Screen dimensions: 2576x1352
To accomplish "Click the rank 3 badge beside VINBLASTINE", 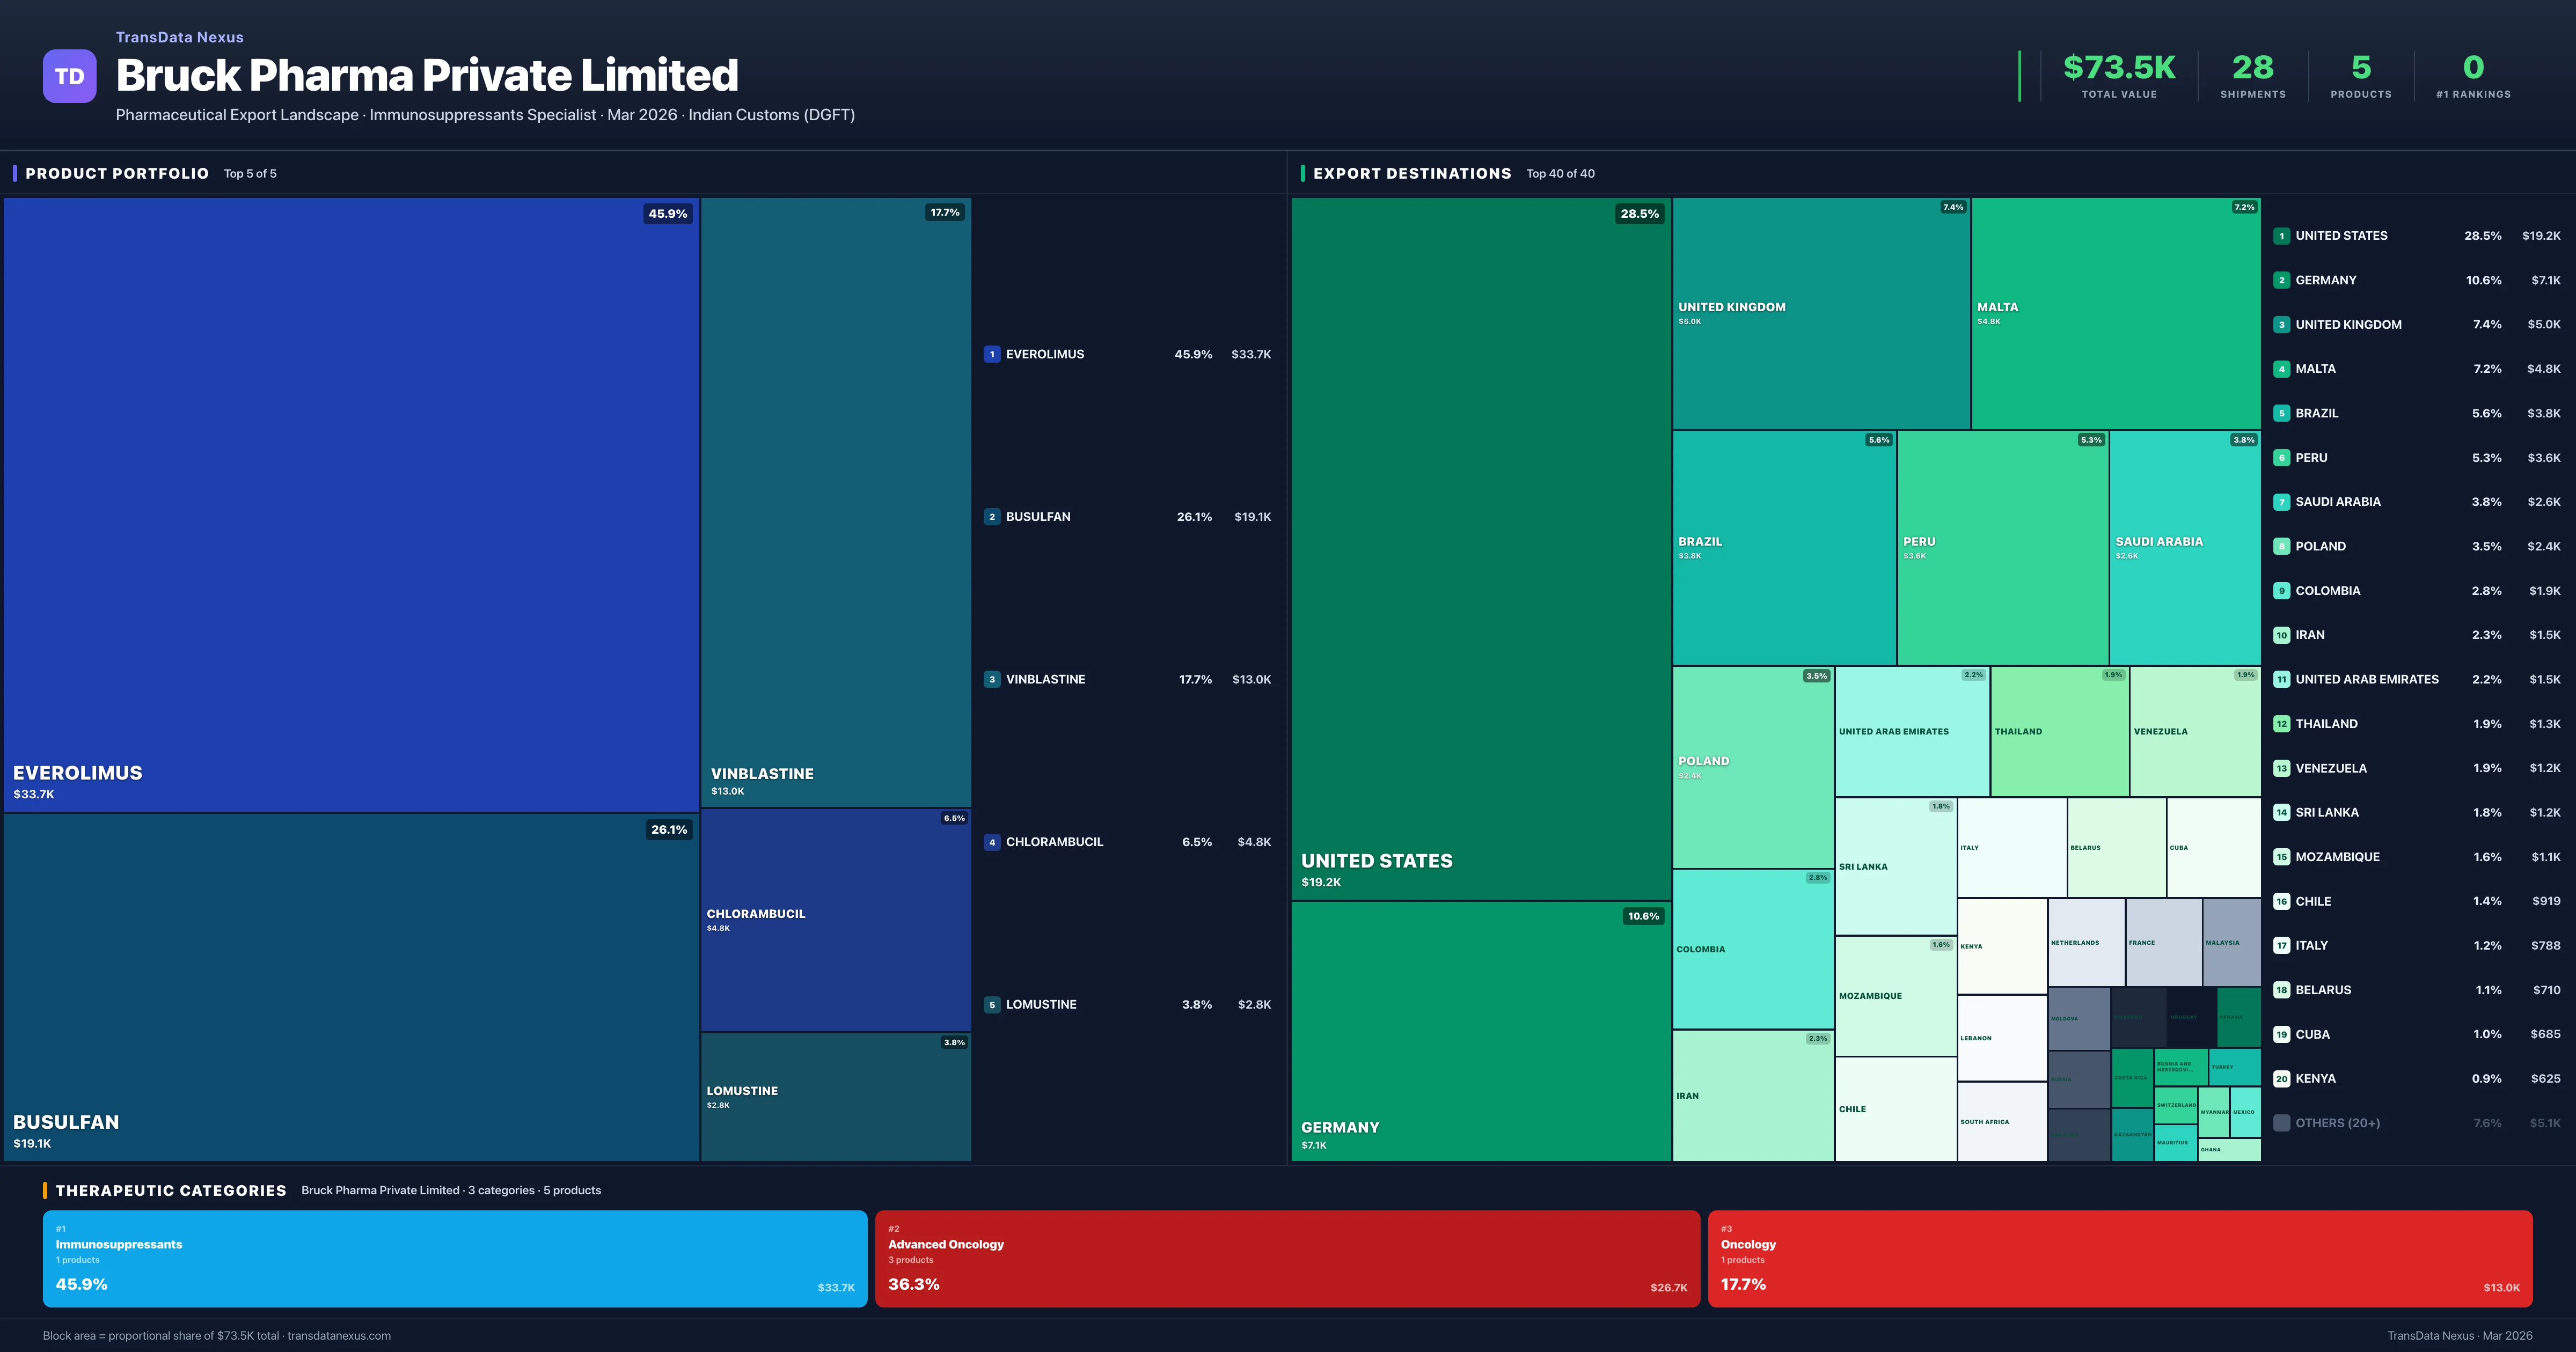I will coord(992,679).
